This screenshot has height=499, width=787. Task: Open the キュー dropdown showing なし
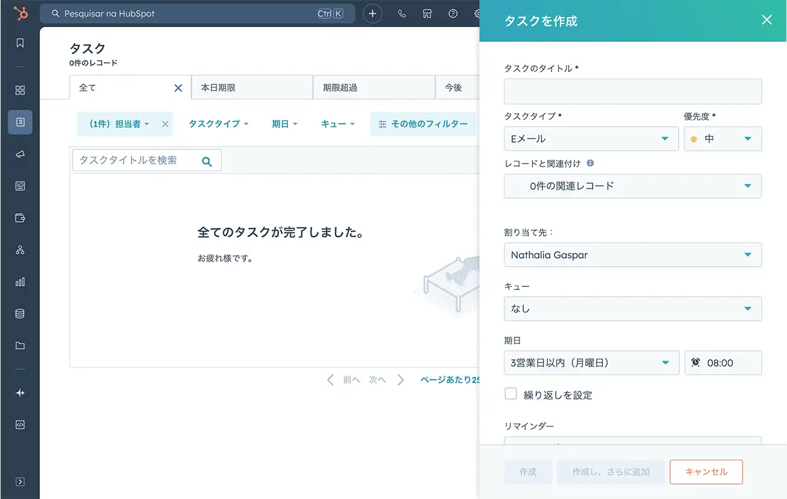(x=633, y=308)
